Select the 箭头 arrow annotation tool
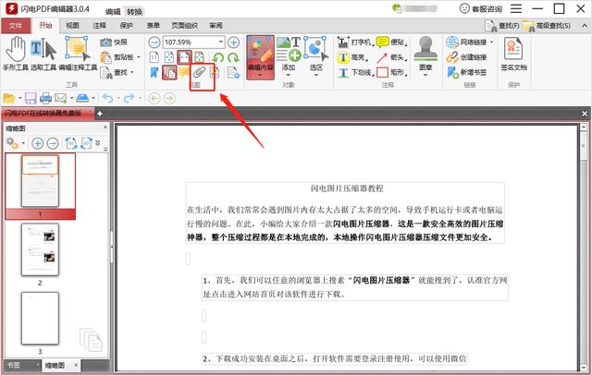 [x=391, y=57]
